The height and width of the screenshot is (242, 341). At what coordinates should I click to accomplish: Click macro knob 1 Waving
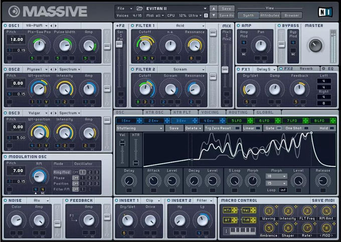(269, 211)
